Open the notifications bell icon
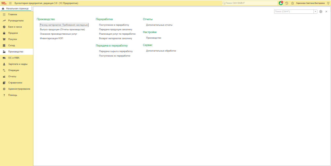This screenshot has width=331, height=166. coord(281,3)
